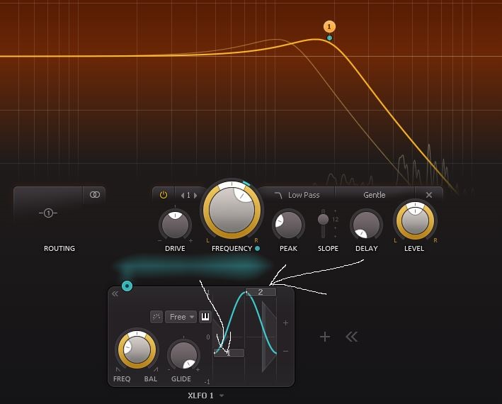Click the XLFO GLIDE knob

(183, 355)
